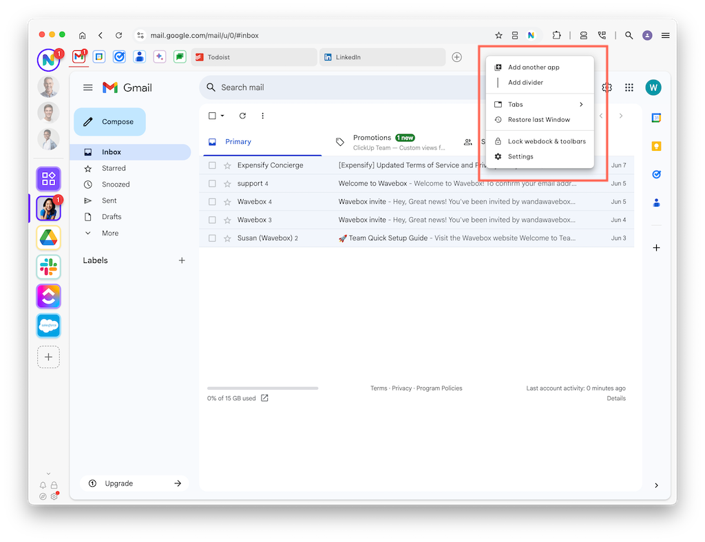705x542 pixels.
Task: Open the extensions puzzle icon
Action: [556, 35]
